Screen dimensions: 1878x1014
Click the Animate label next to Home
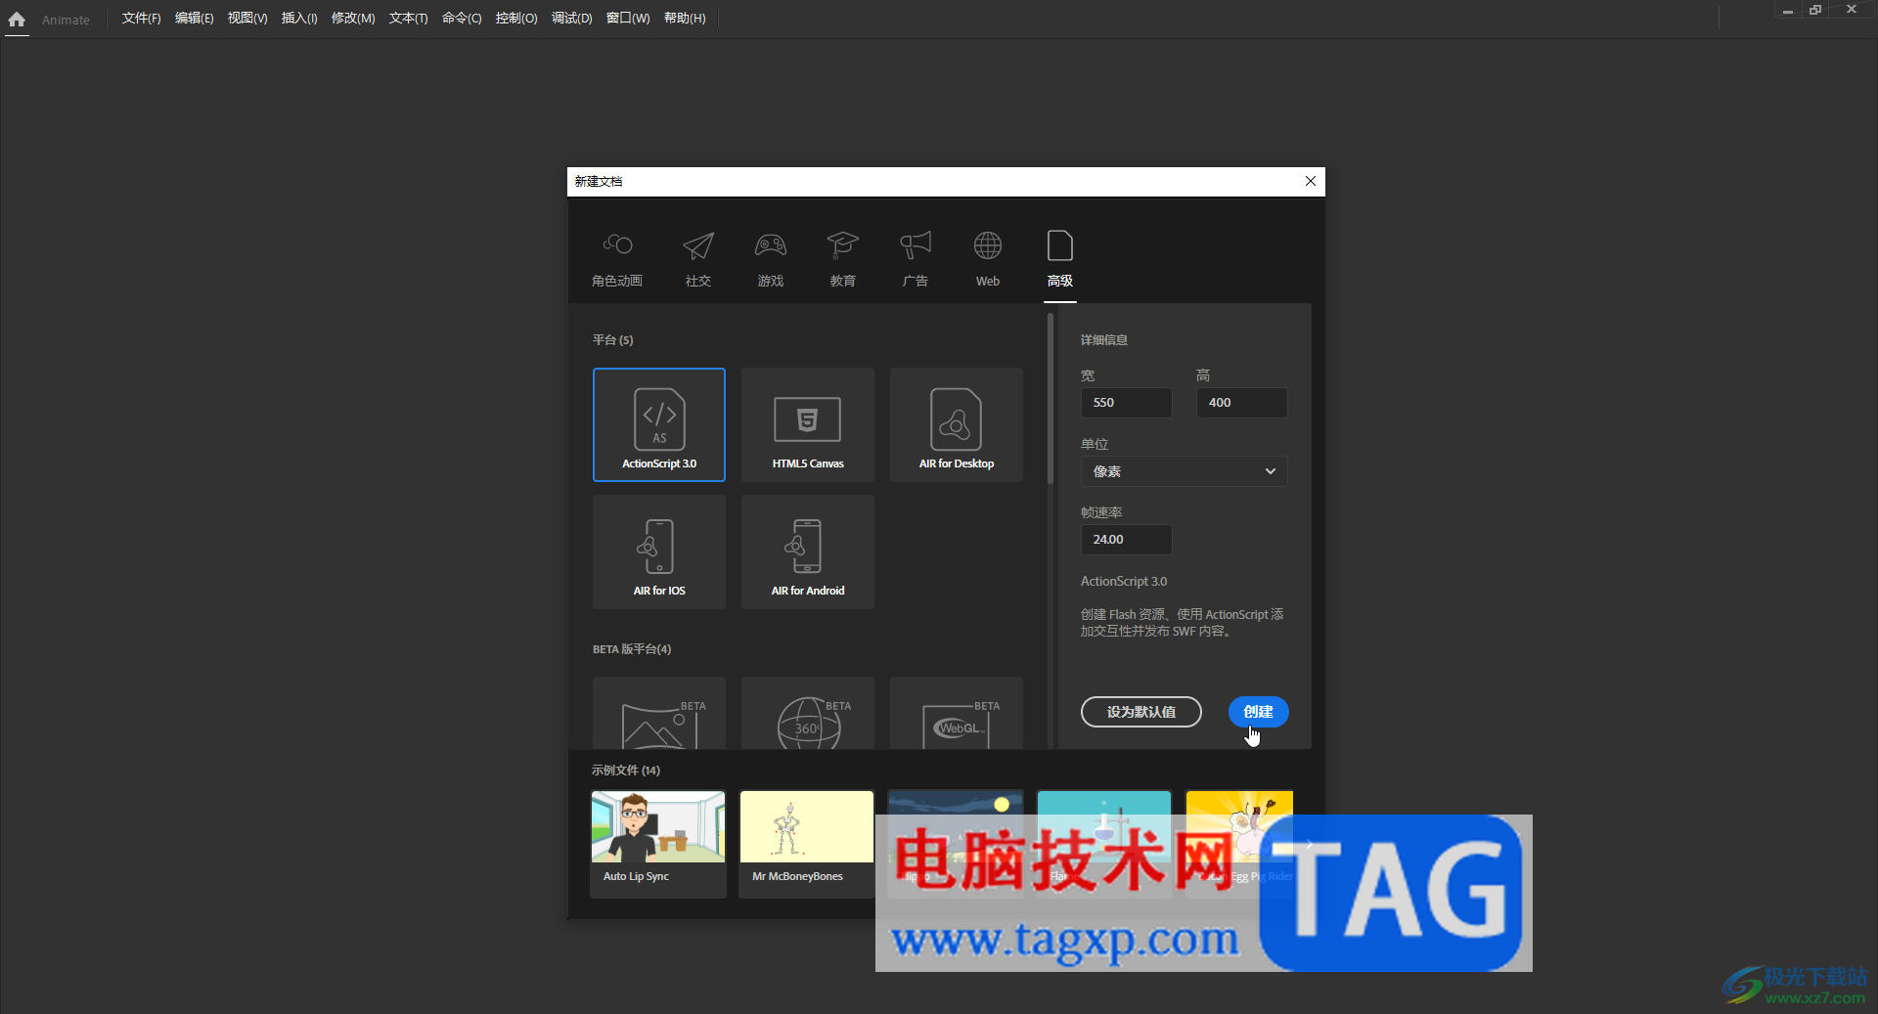66,20
